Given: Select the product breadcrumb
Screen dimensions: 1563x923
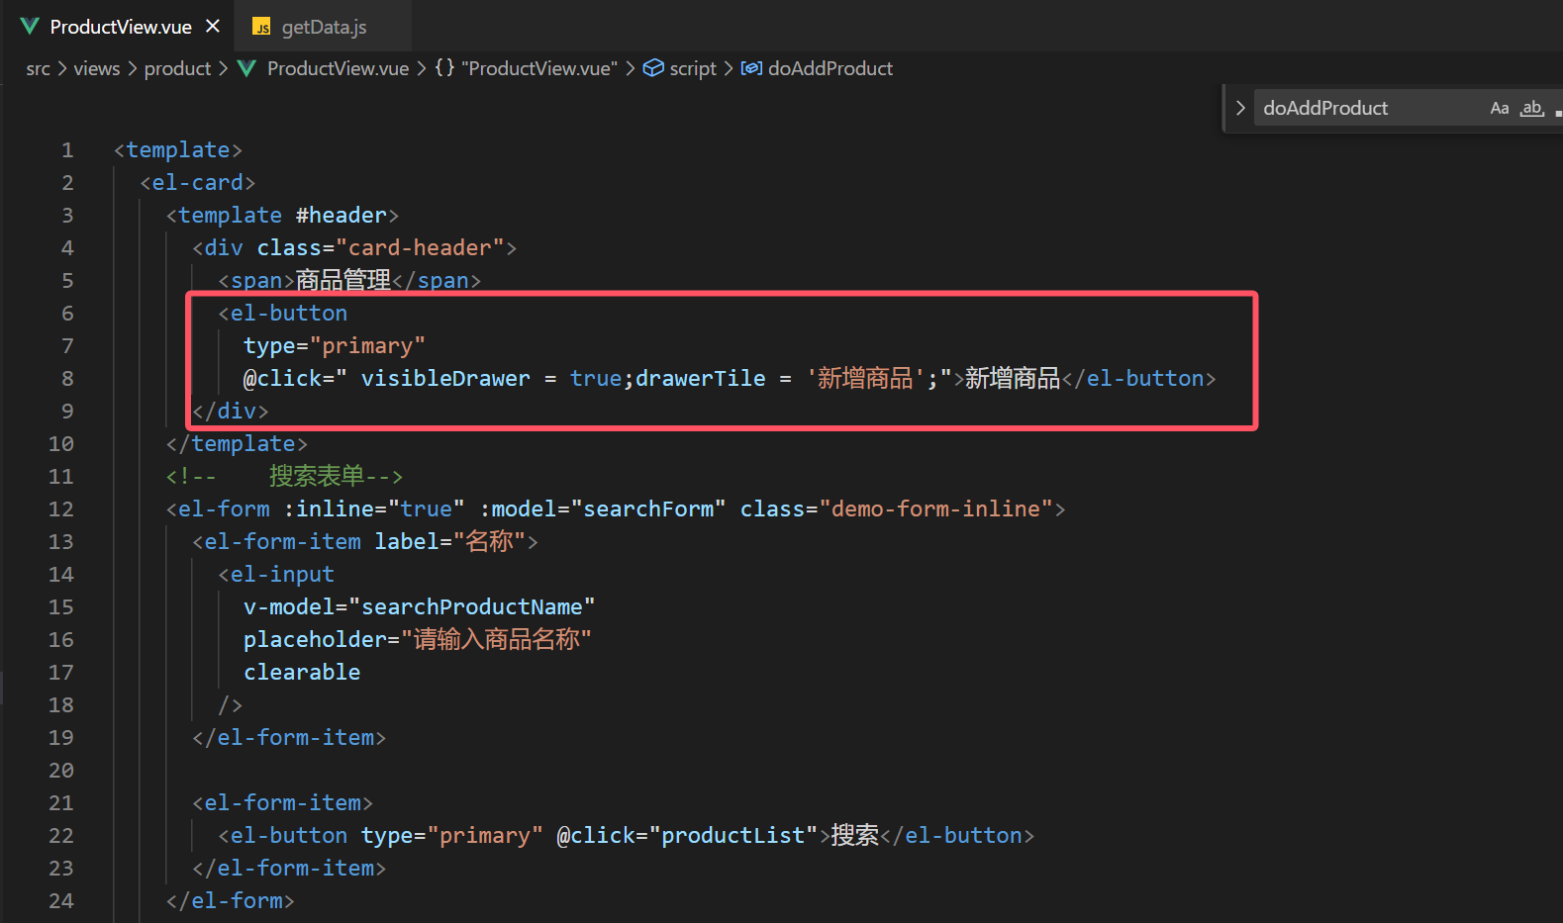Looking at the screenshot, I should pyautogui.click(x=177, y=68).
